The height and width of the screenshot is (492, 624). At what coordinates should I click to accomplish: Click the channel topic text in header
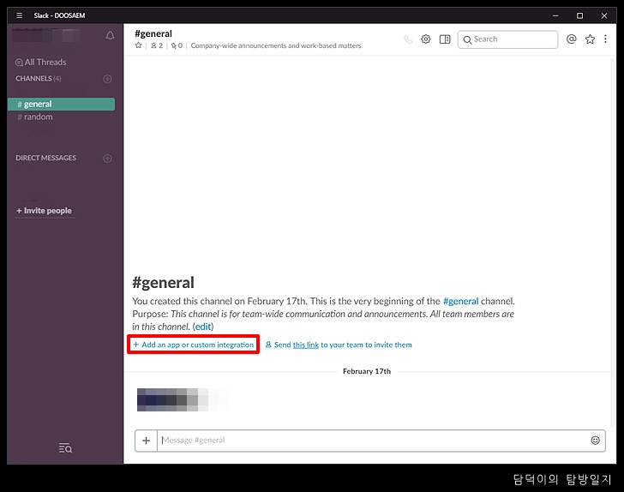(x=276, y=45)
